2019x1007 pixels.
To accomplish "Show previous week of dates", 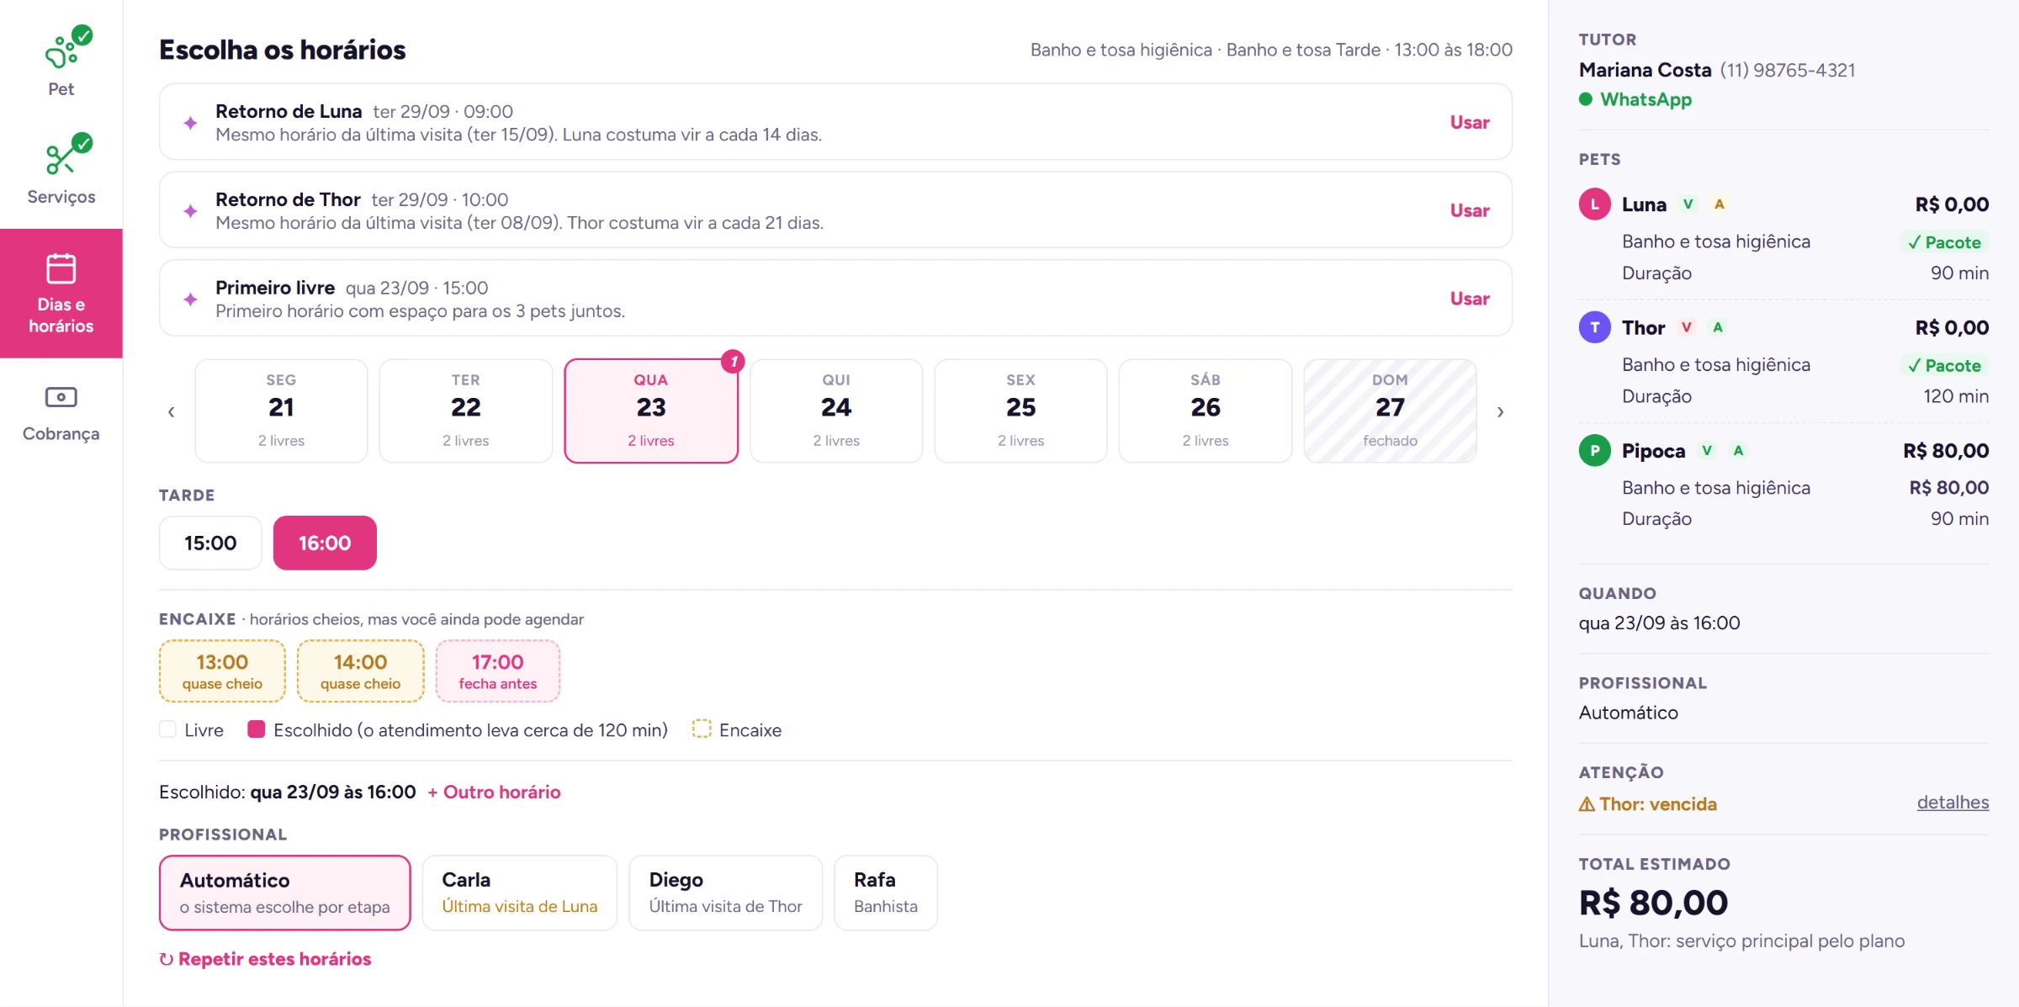I will click(171, 411).
